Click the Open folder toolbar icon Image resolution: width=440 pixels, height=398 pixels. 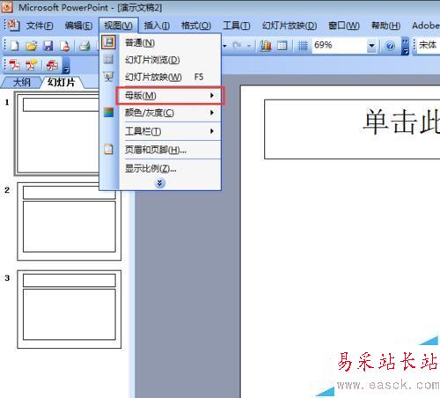(31, 46)
